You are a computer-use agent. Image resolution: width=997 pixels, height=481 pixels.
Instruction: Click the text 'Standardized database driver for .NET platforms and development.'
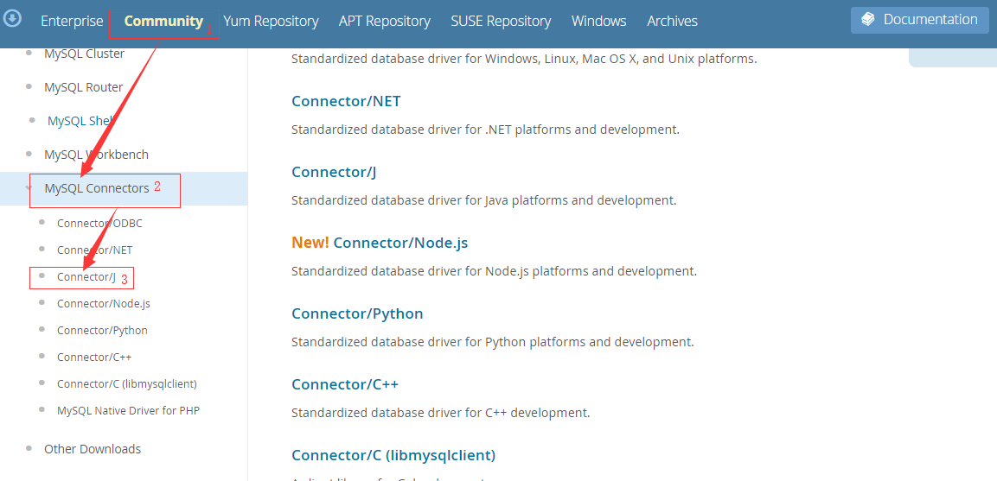tap(486, 130)
